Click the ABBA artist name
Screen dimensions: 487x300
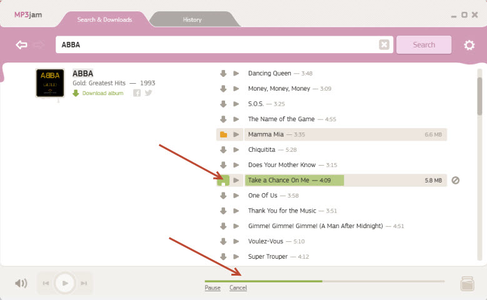(x=83, y=74)
